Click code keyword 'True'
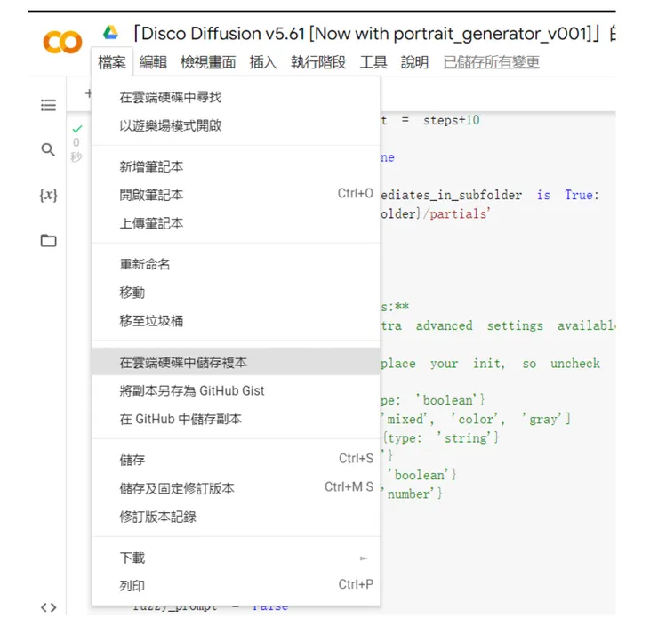 [x=579, y=195]
